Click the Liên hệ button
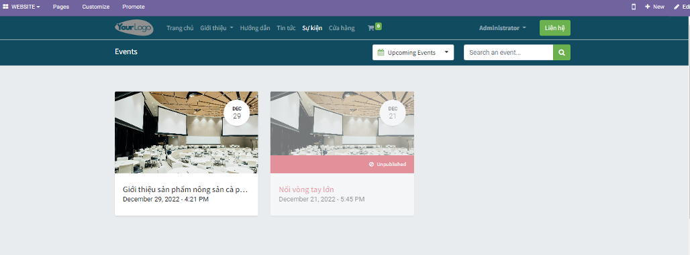The width and height of the screenshot is (690, 255). [x=555, y=28]
